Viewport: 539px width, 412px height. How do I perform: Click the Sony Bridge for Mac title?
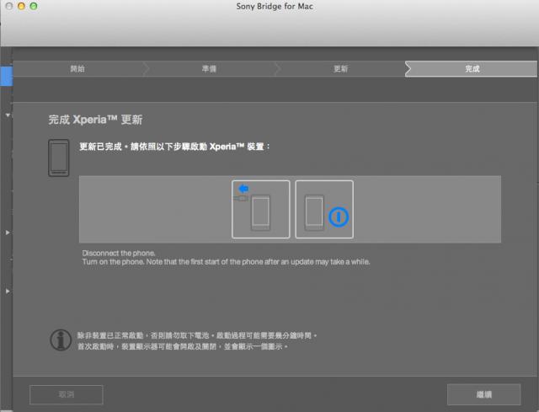275,6
